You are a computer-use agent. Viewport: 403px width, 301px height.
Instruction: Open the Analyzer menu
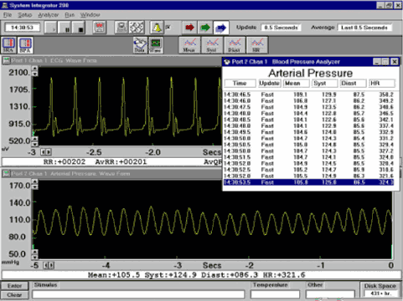(x=49, y=15)
